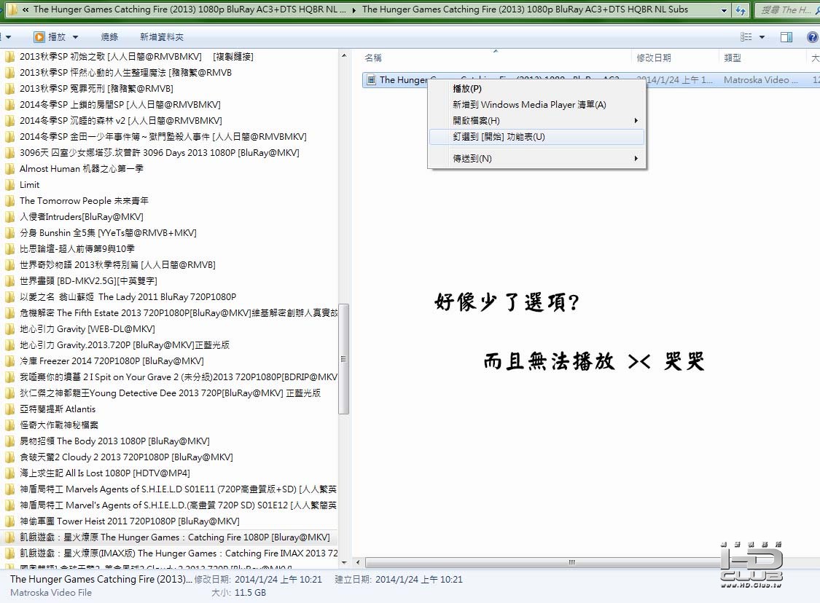The width and height of the screenshot is (820, 603).
Task: Select folder 入侵者Intruders[BluRay@MKV]
Action: 74,217
